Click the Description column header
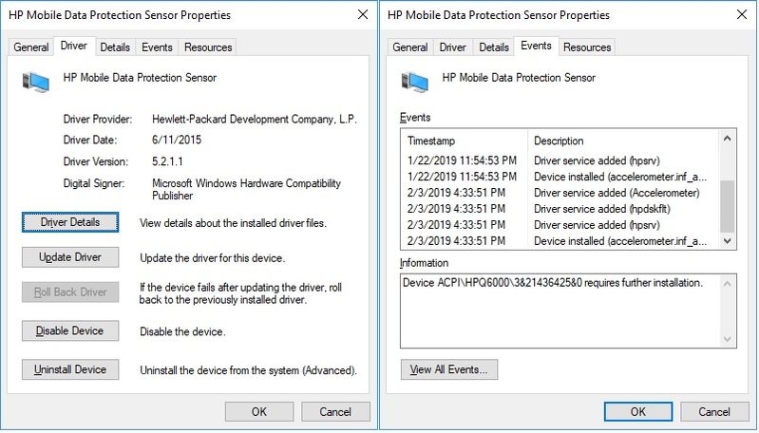This screenshot has height=433, width=759. (x=624, y=141)
